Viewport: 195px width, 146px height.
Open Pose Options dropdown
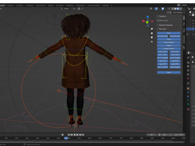(179, 13)
